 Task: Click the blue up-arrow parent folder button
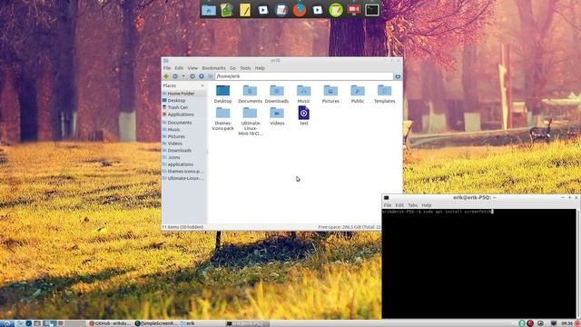click(x=202, y=76)
